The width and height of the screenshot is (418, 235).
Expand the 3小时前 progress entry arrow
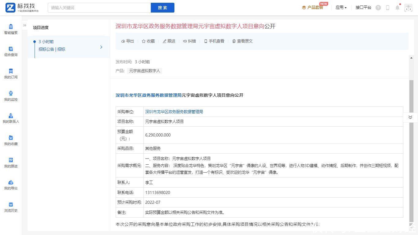(101, 47)
